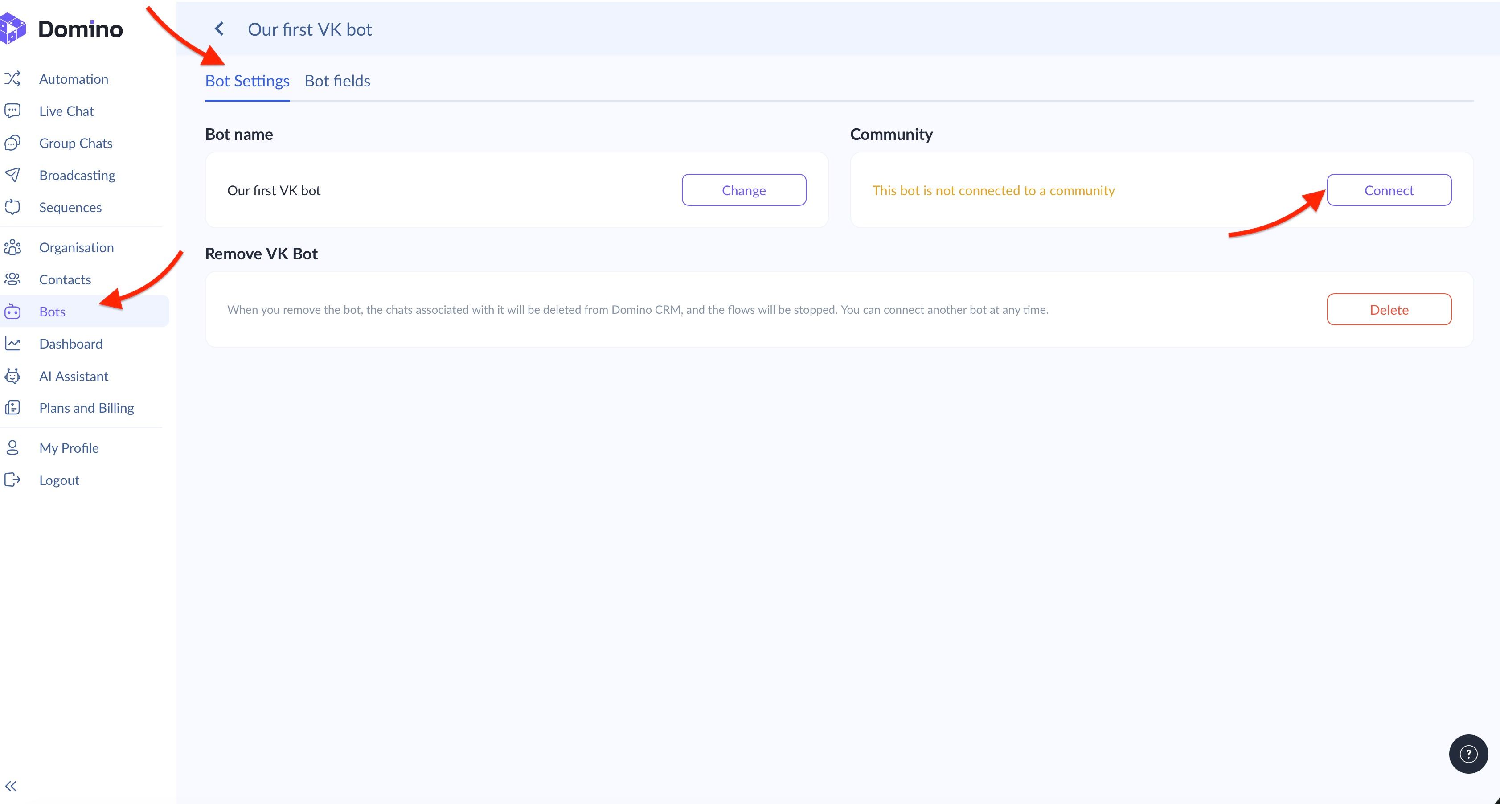Select the Broadcasting paper plane icon

pos(12,175)
